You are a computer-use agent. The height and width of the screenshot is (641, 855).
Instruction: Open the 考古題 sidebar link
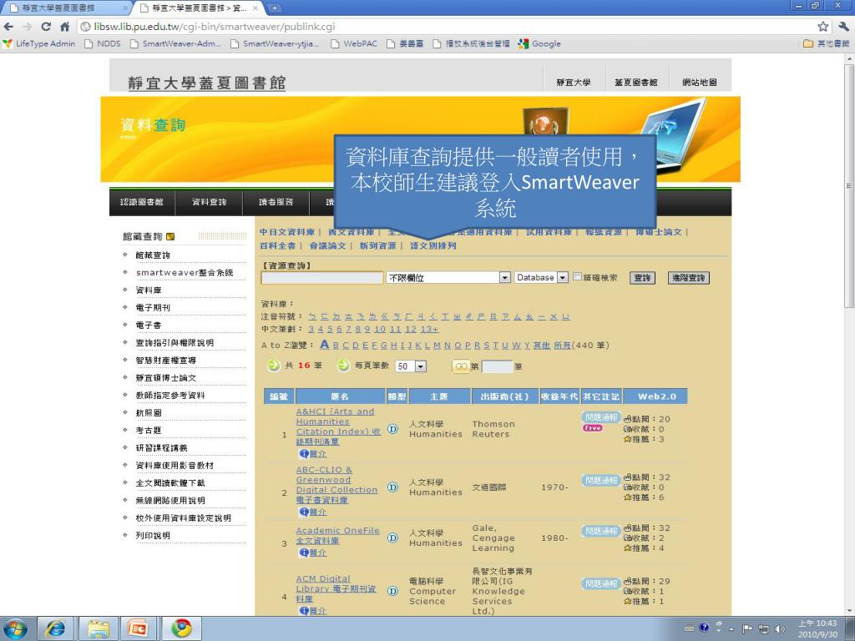click(149, 431)
